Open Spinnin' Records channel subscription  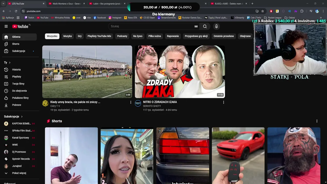point(19,159)
